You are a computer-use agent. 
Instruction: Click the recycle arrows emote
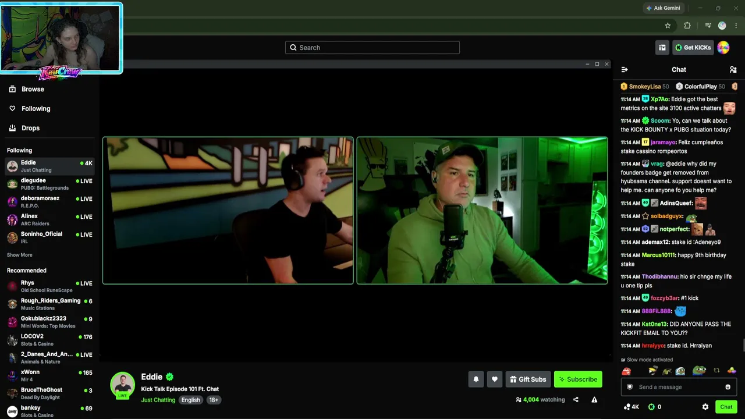tap(716, 371)
